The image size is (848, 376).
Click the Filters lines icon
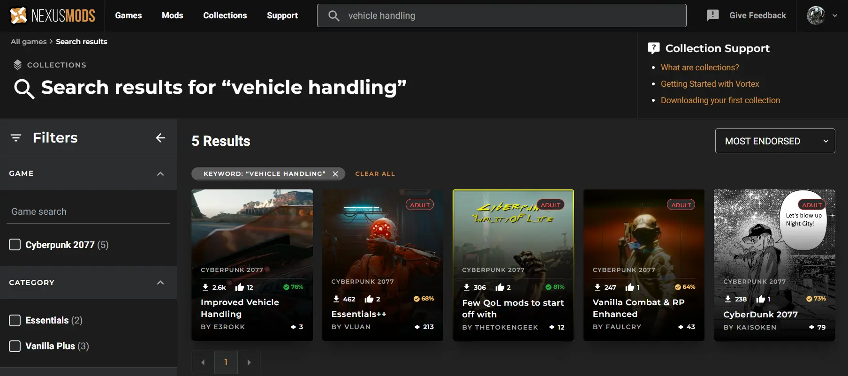pos(16,138)
